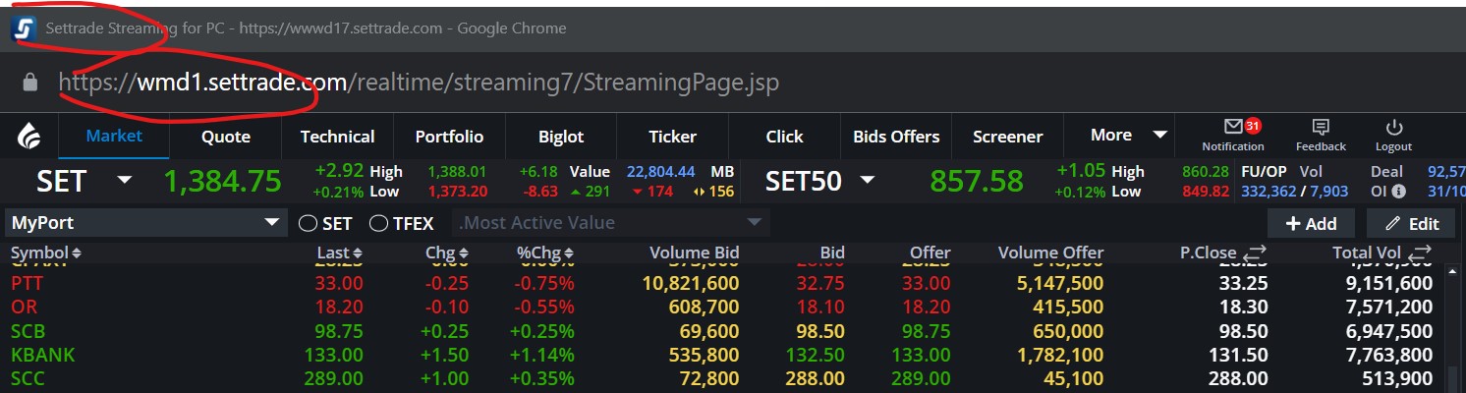Click the market value 22,804.44

pyautogui.click(x=660, y=171)
